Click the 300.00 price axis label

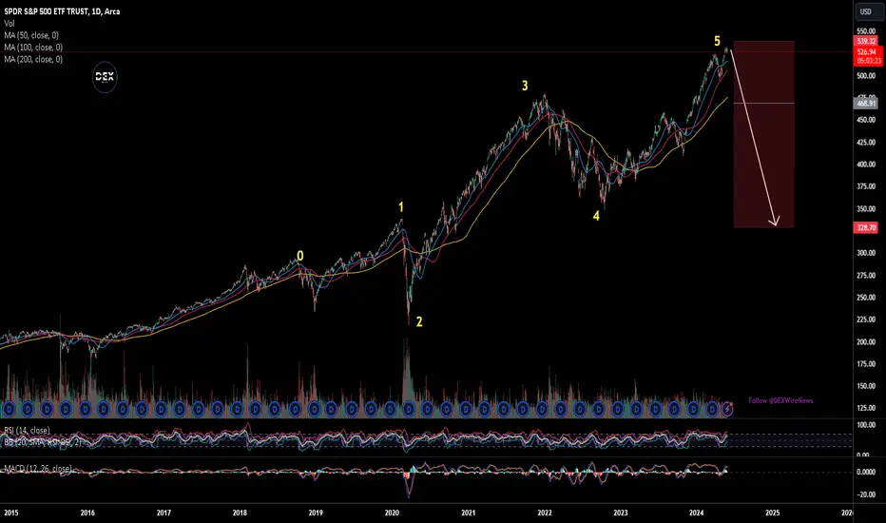866,253
